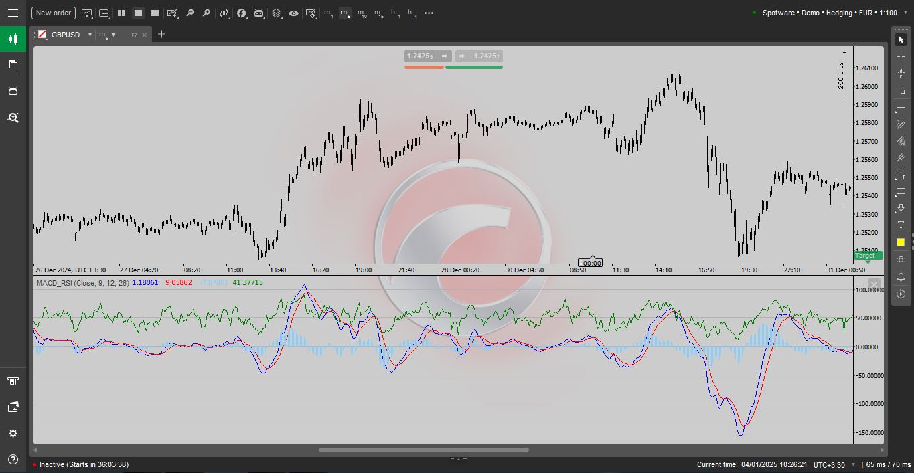Open the toolbar overflow menu with three dots

(429, 13)
